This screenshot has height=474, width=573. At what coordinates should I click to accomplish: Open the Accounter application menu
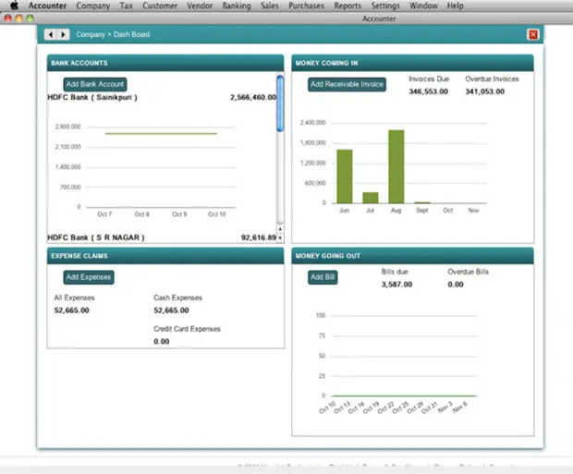coord(47,6)
